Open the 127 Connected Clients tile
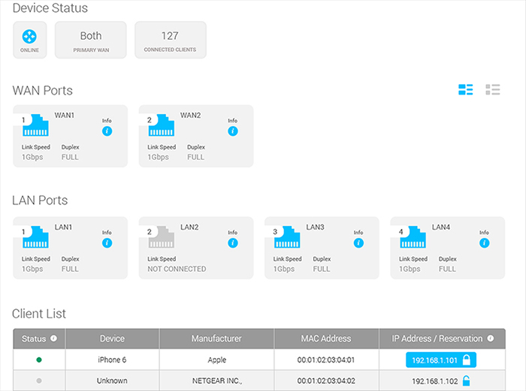Viewport: 526px width, 391px height. point(171,40)
